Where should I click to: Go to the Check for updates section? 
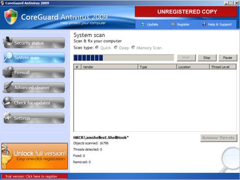34,103
